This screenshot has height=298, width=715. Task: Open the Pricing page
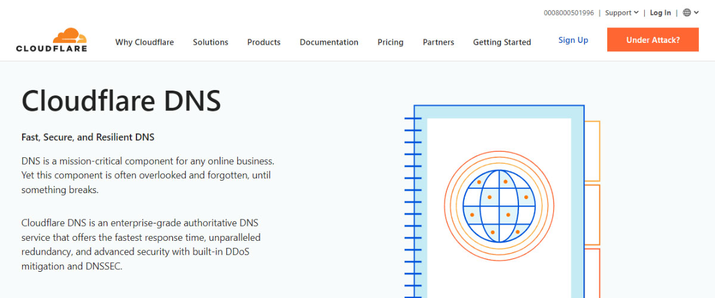tap(390, 42)
